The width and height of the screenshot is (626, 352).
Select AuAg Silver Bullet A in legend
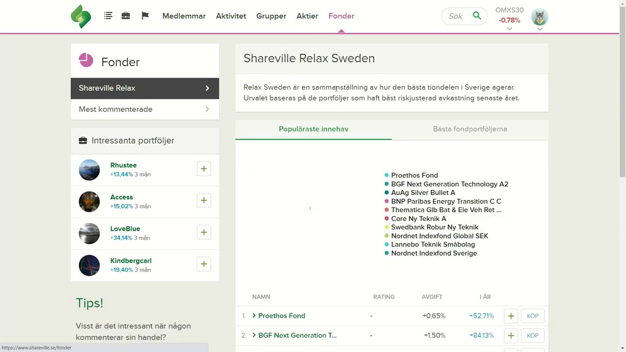click(423, 193)
